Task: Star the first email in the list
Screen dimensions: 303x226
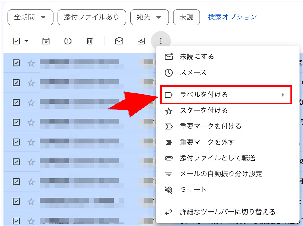Action: click(x=31, y=63)
